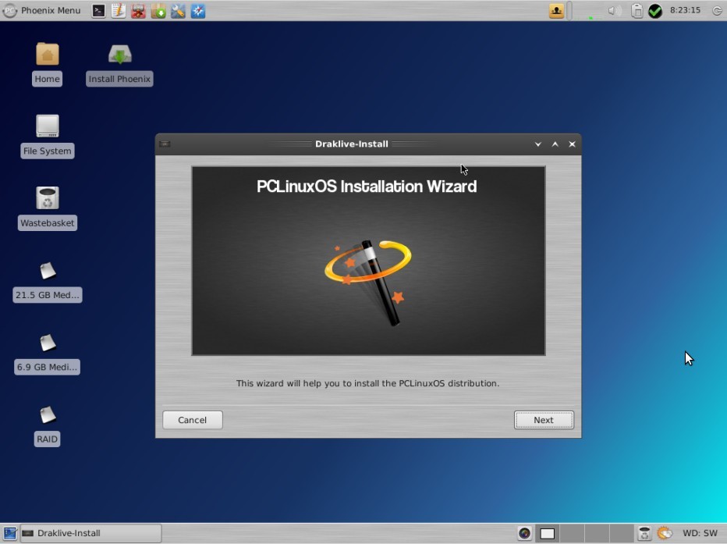This screenshot has height=544, width=727.
Task: Click the green checkmark update notifier icon
Action: [655, 11]
